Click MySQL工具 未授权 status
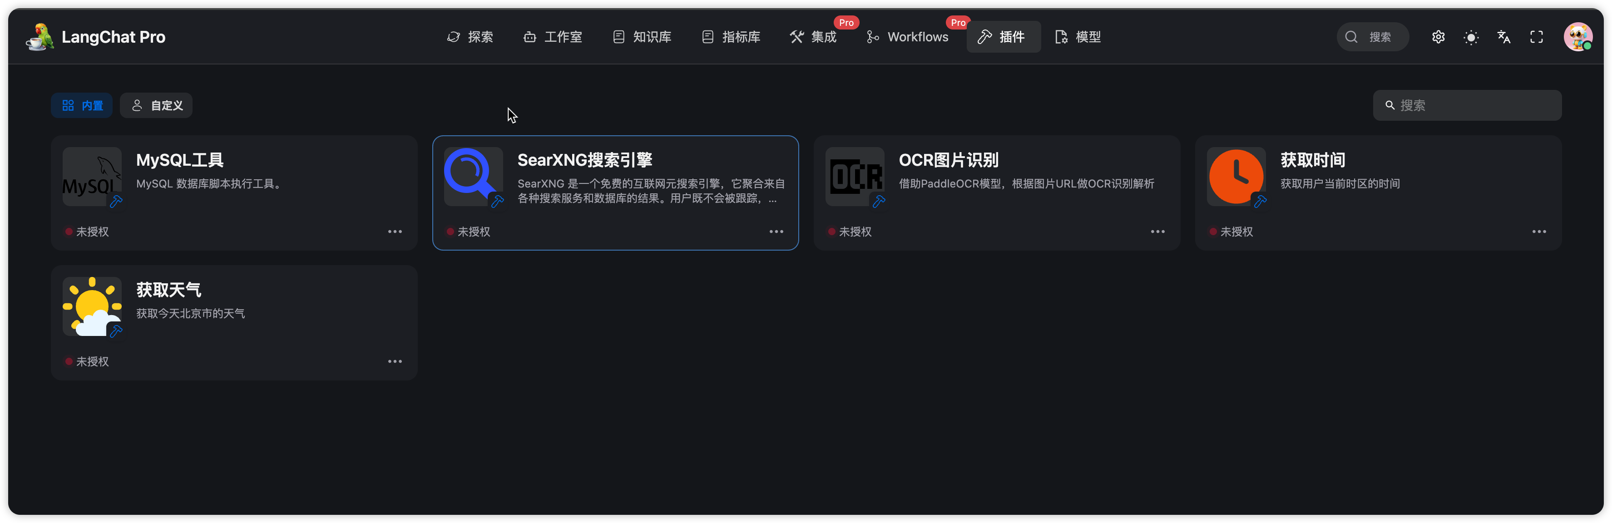Viewport: 1612px width, 523px height. click(87, 232)
